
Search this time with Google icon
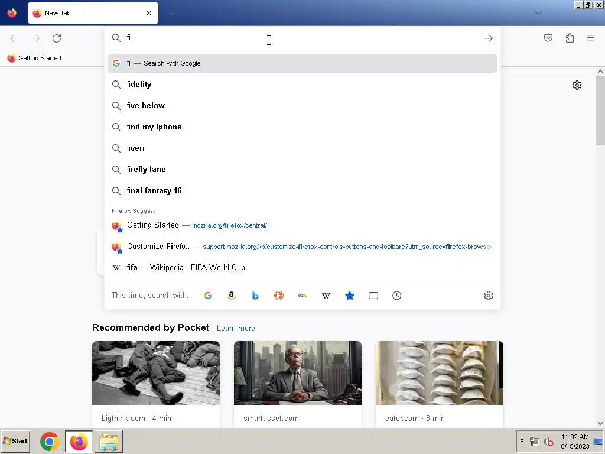pyautogui.click(x=208, y=296)
